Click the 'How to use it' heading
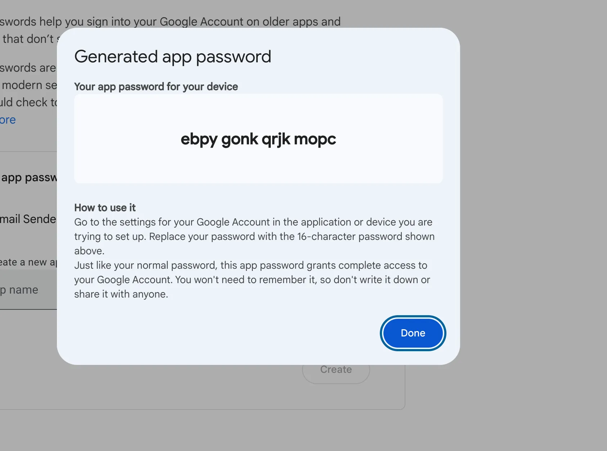This screenshot has height=451, width=607. [105, 208]
